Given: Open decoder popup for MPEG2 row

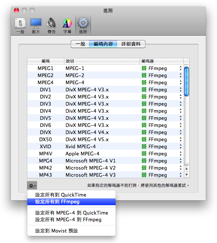Looking at the screenshot, I should pos(181,75).
